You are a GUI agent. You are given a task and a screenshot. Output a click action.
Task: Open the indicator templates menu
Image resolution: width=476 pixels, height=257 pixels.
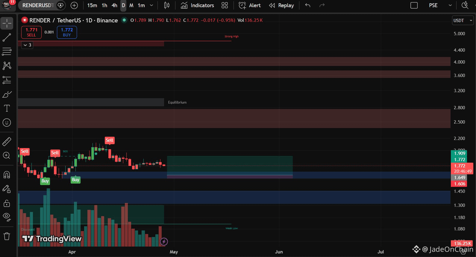click(225, 5)
